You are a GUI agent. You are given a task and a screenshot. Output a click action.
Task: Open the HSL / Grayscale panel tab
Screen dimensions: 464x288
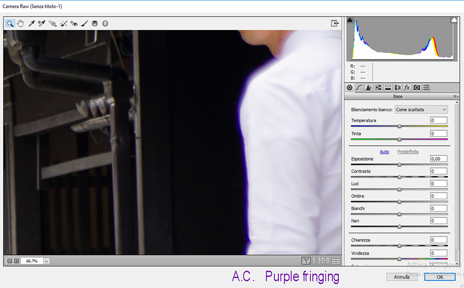(378, 88)
